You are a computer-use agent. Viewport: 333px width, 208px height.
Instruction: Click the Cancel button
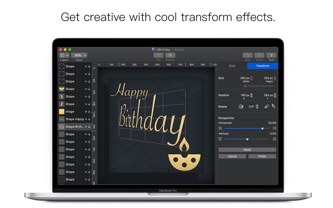232,156
